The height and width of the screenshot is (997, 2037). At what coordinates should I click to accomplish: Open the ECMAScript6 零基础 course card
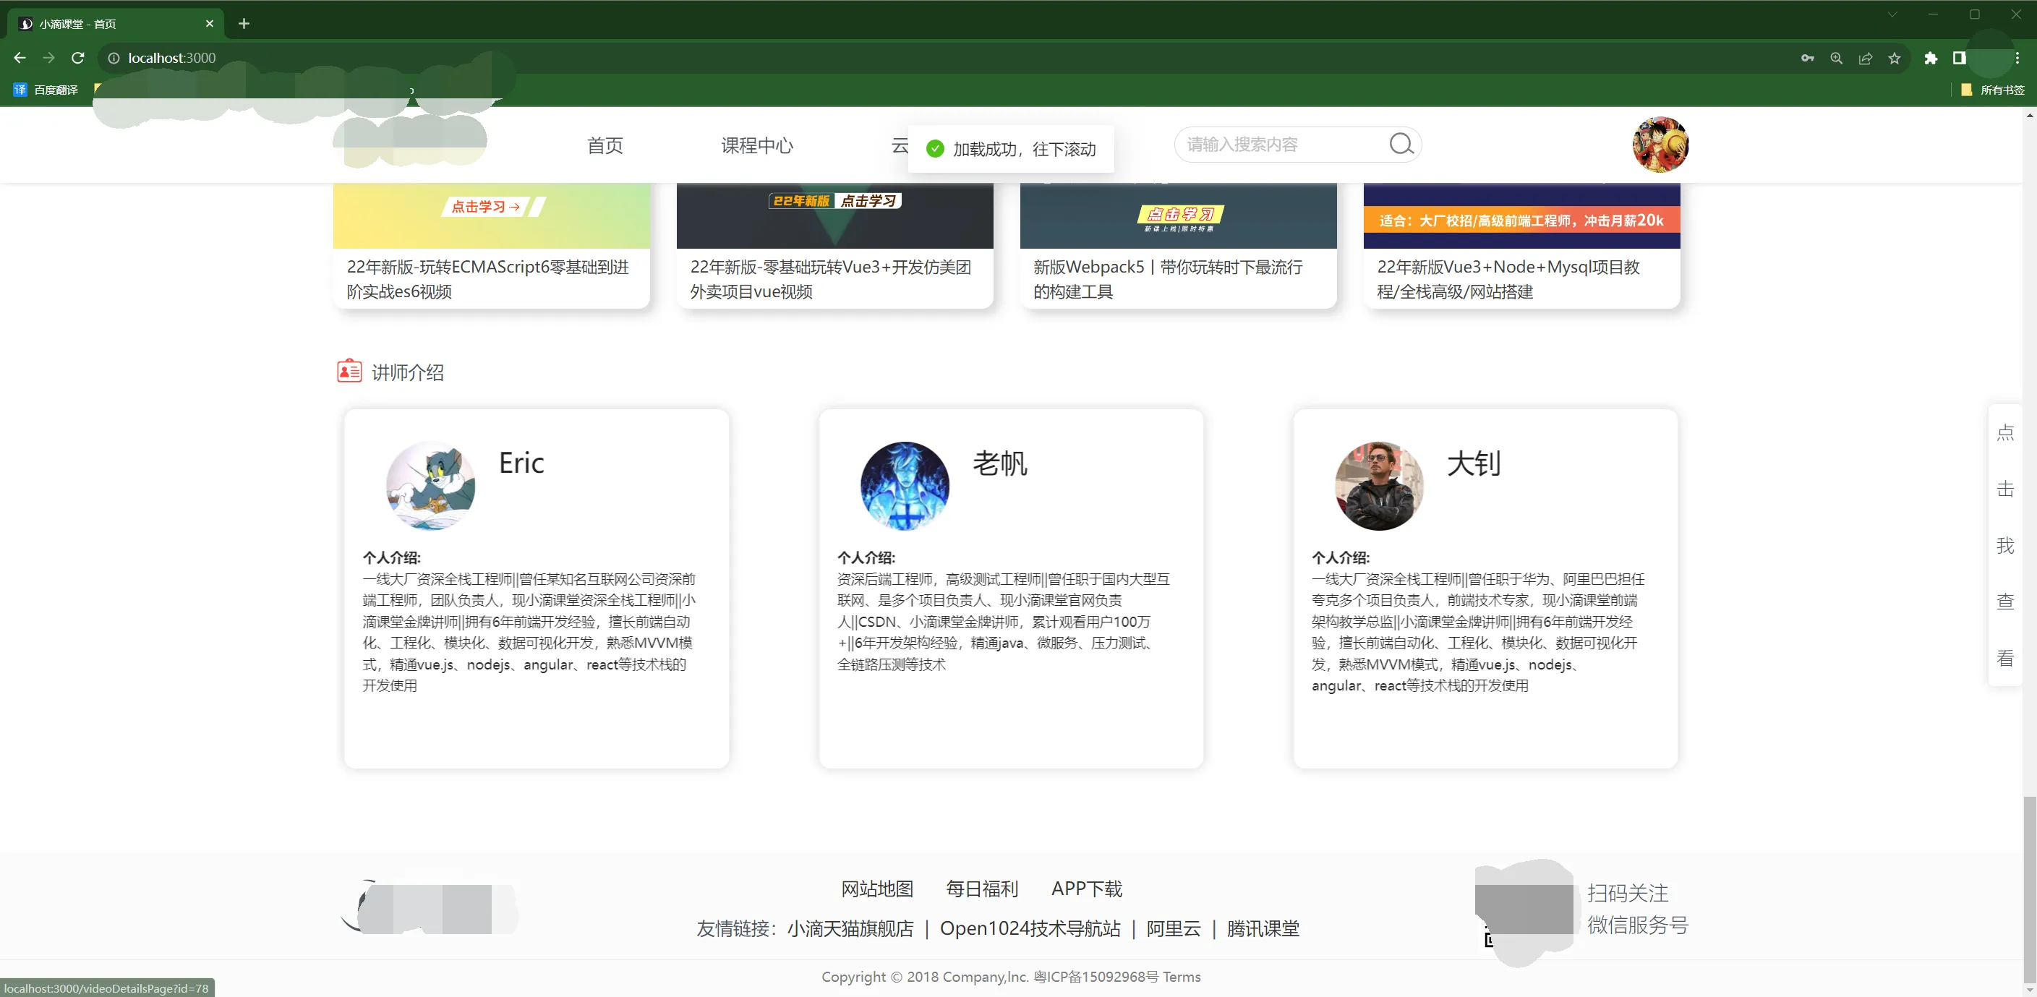tap(491, 245)
